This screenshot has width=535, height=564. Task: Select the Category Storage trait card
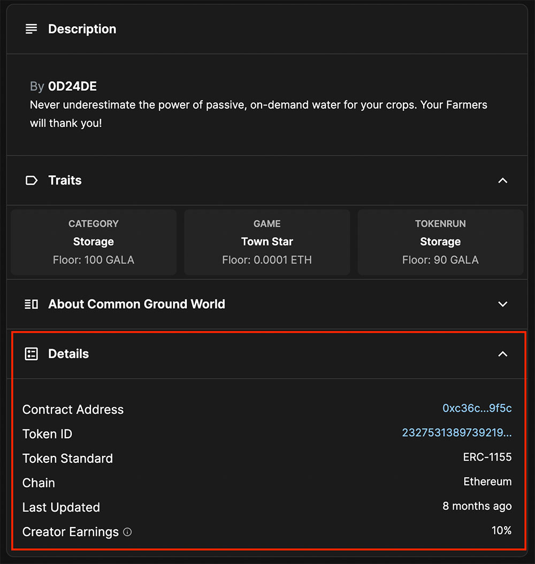(x=94, y=242)
